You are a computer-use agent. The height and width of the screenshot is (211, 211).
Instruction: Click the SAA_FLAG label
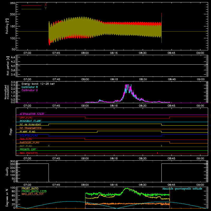tap(26, 139)
